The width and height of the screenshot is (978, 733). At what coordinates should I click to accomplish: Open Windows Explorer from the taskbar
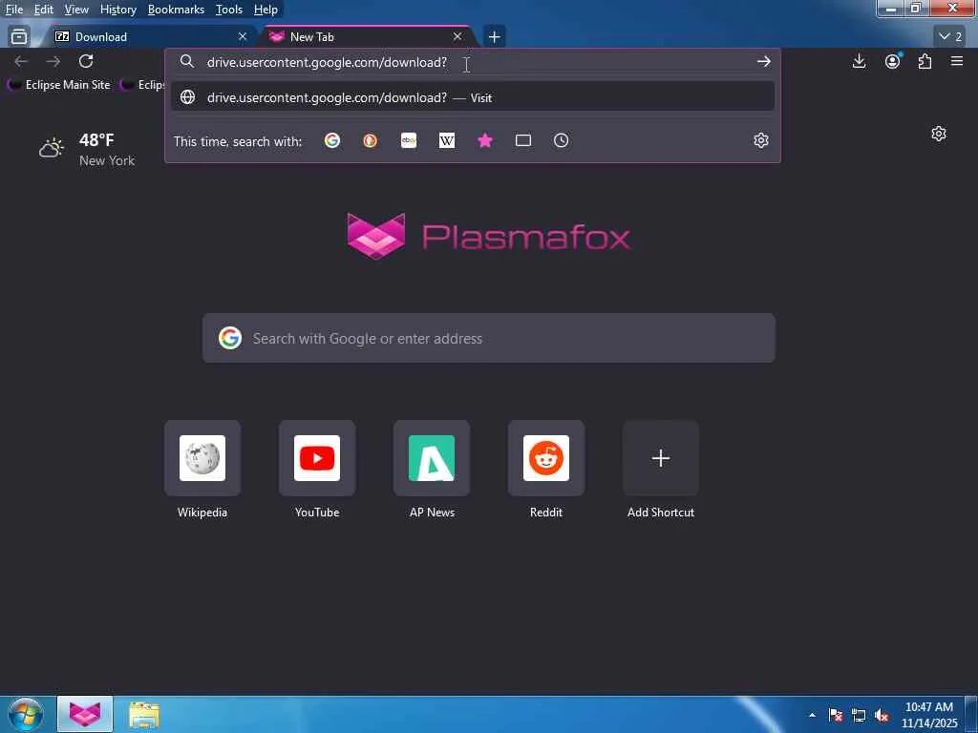tap(144, 714)
